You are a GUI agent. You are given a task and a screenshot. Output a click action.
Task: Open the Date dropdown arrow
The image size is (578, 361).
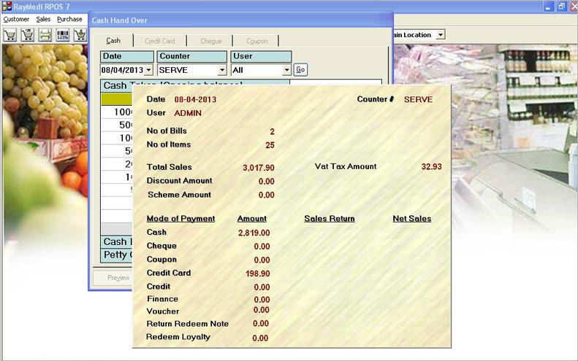click(149, 70)
